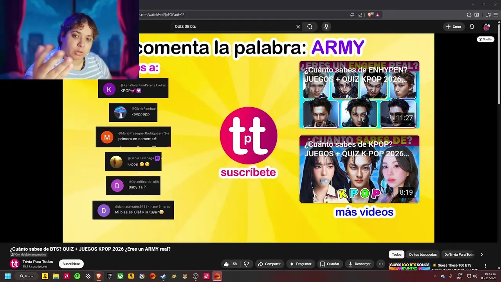Select the De Trivia Para Todos chip

click(x=459, y=255)
